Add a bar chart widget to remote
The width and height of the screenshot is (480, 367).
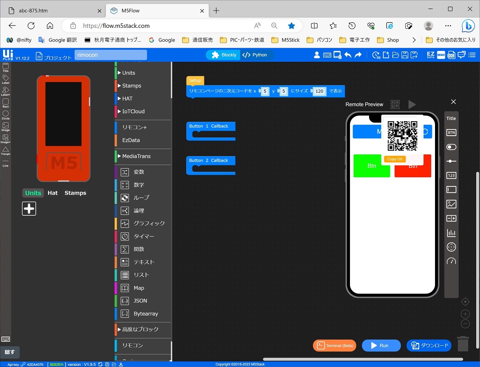coord(451,233)
